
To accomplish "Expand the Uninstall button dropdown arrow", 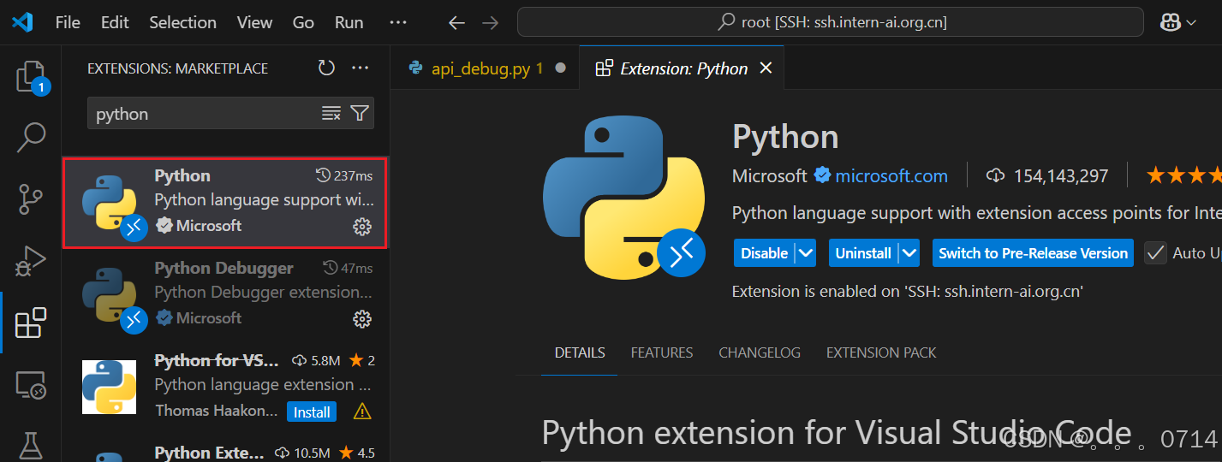I will (909, 253).
